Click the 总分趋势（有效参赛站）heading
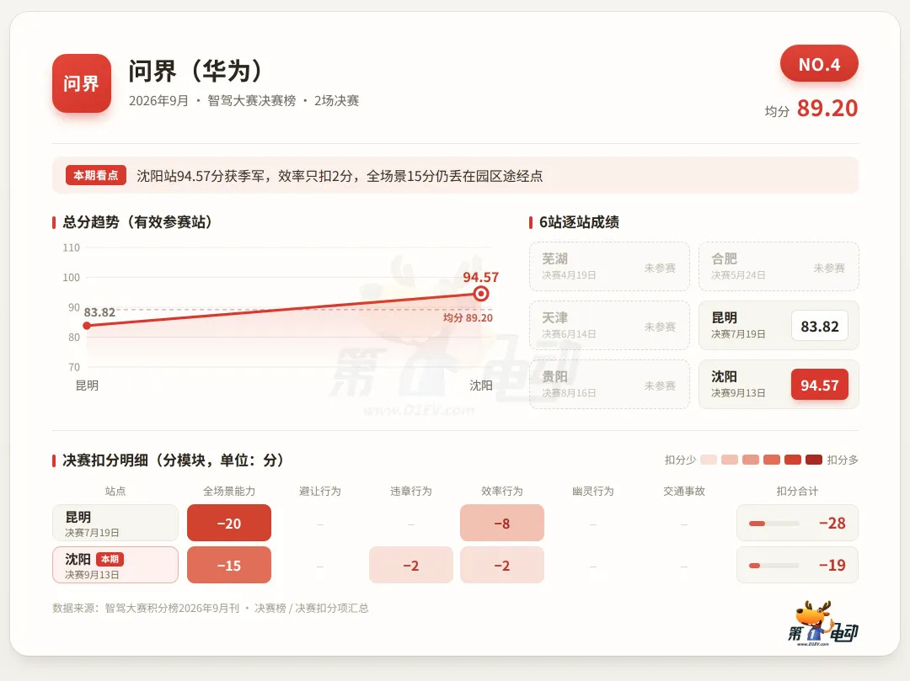 pos(137,222)
